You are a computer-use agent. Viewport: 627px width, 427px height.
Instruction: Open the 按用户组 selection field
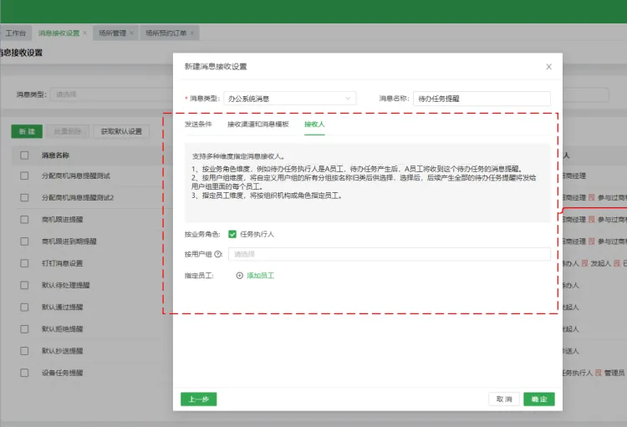(389, 254)
